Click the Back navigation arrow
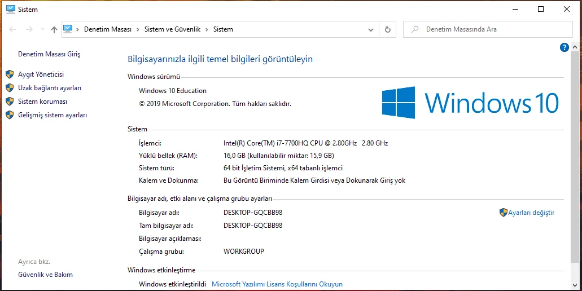582x291 pixels. pos(12,29)
